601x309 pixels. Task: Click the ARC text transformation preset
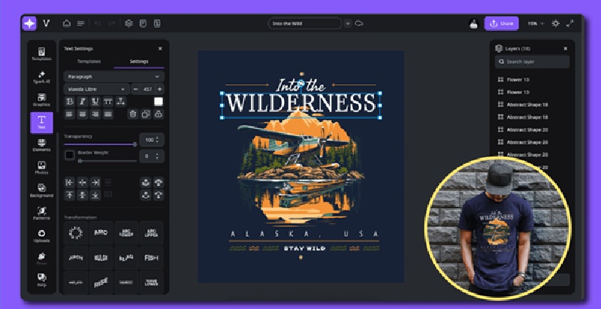click(x=100, y=232)
